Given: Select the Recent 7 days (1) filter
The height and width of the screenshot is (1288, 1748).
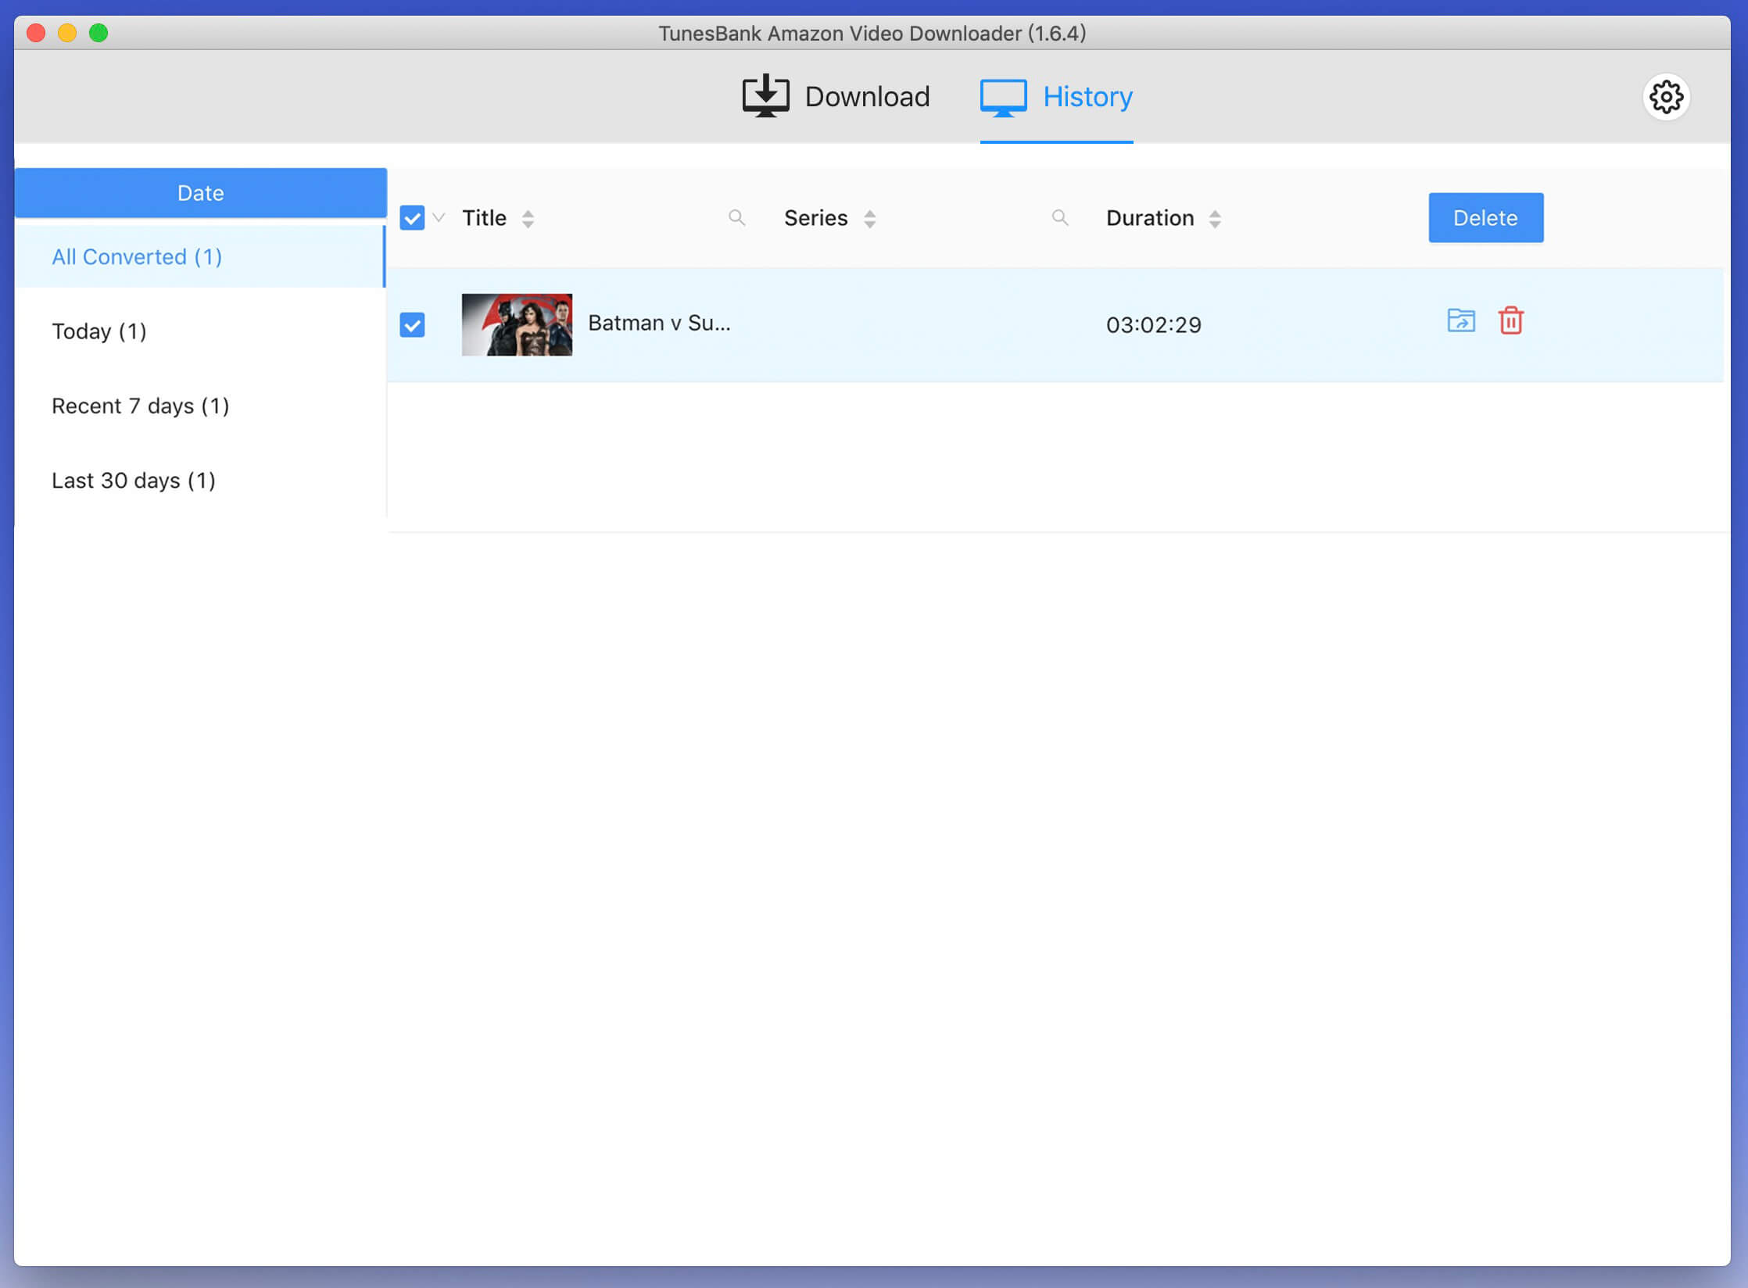Looking at the screenshot, I should [140, 404].
